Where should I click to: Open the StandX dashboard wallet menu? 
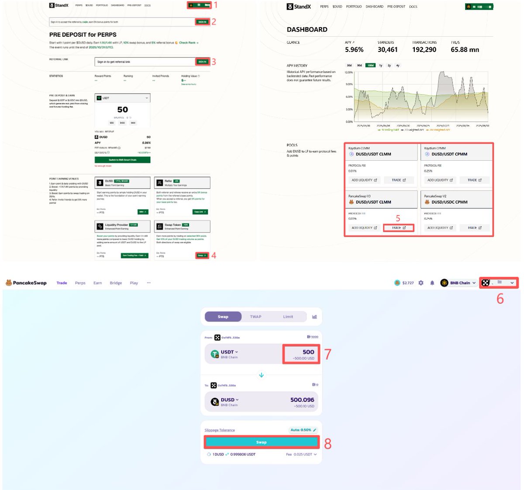(479, 7)
